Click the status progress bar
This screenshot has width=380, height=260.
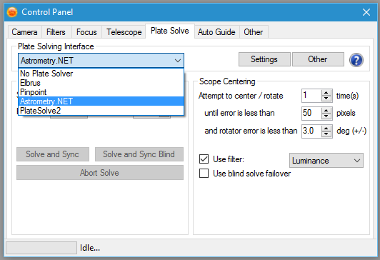coord(41,248)
